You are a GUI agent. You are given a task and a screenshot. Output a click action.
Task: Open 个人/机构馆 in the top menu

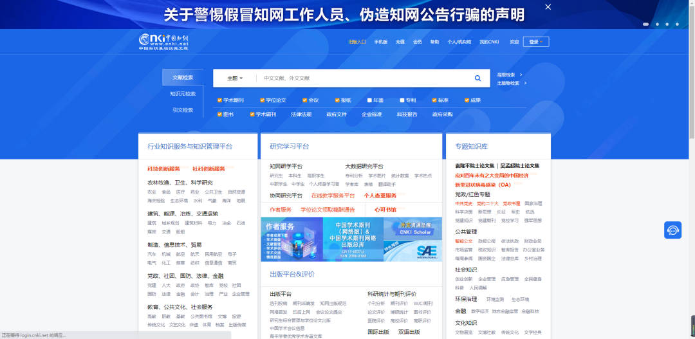(x=459, y=42)
